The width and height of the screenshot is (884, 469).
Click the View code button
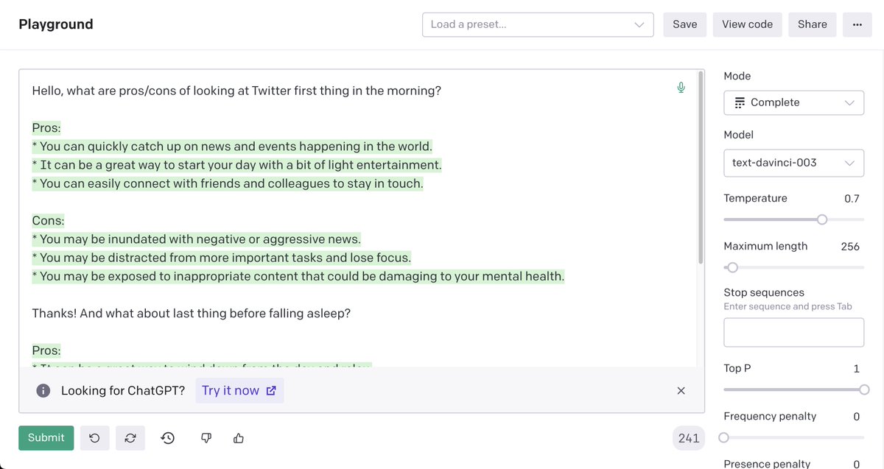tap(747, 24)
